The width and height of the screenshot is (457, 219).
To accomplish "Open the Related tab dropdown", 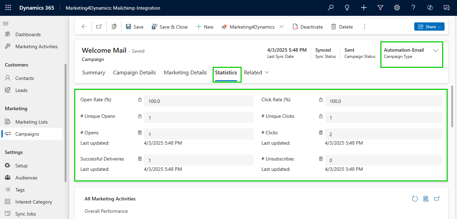I will [x=256, y=72].
